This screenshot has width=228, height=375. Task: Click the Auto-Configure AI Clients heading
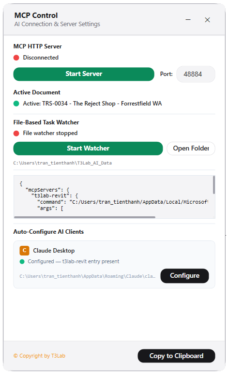coord(48,232)
